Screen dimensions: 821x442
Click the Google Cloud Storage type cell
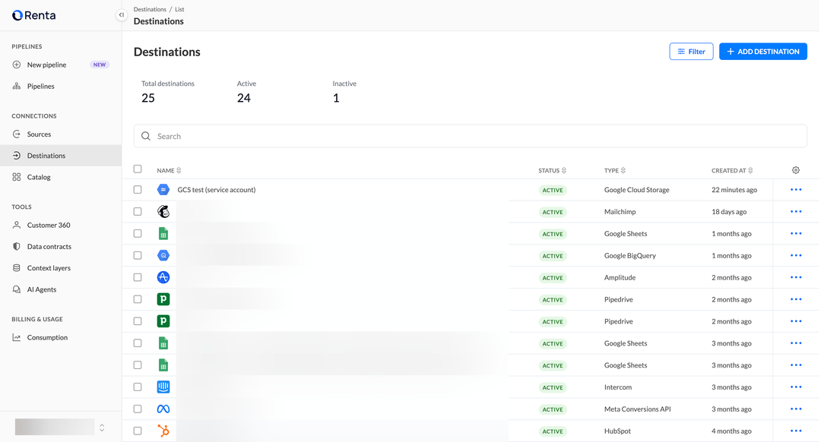pos(637,190)
